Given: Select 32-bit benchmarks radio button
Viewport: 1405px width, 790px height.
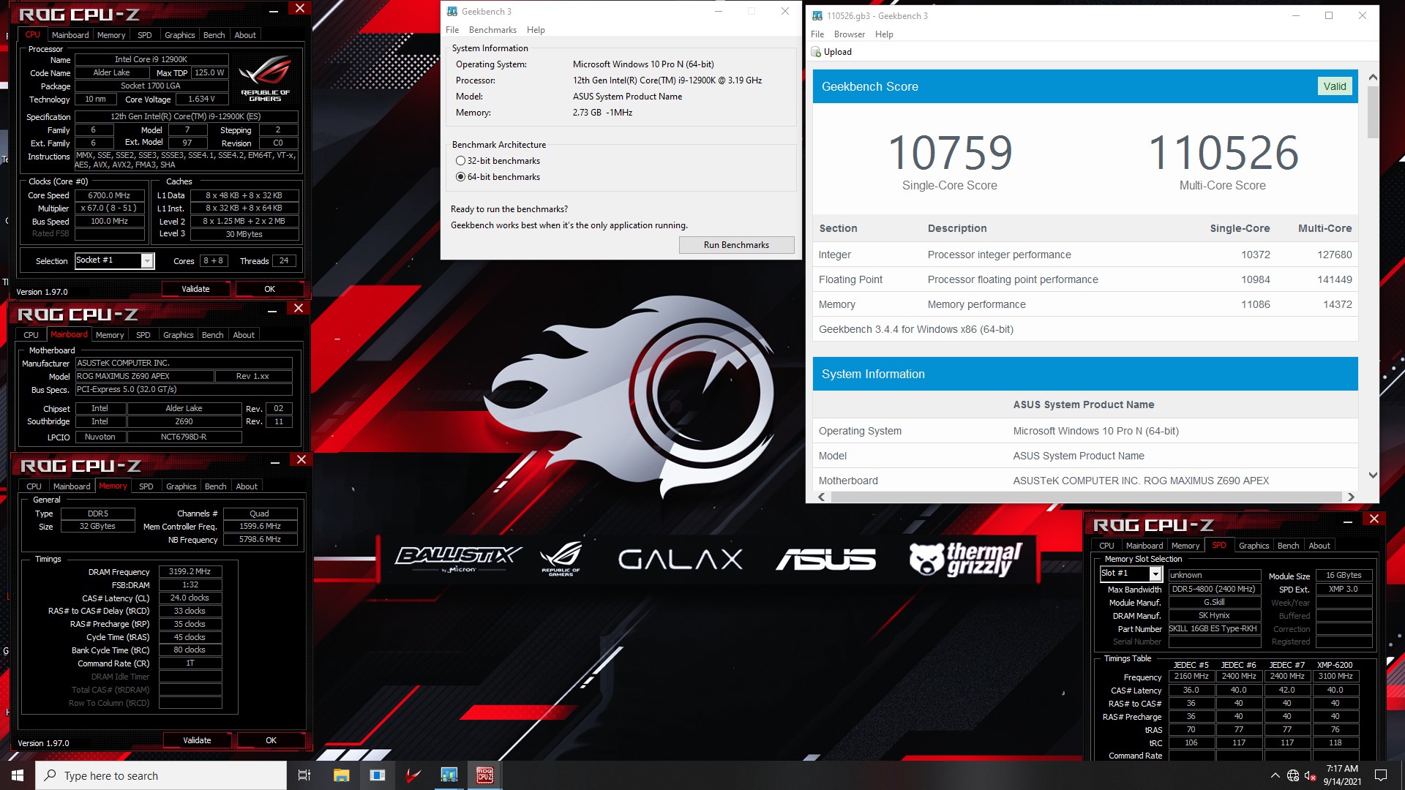Looking at the screenshot, I should click(460, 161).
